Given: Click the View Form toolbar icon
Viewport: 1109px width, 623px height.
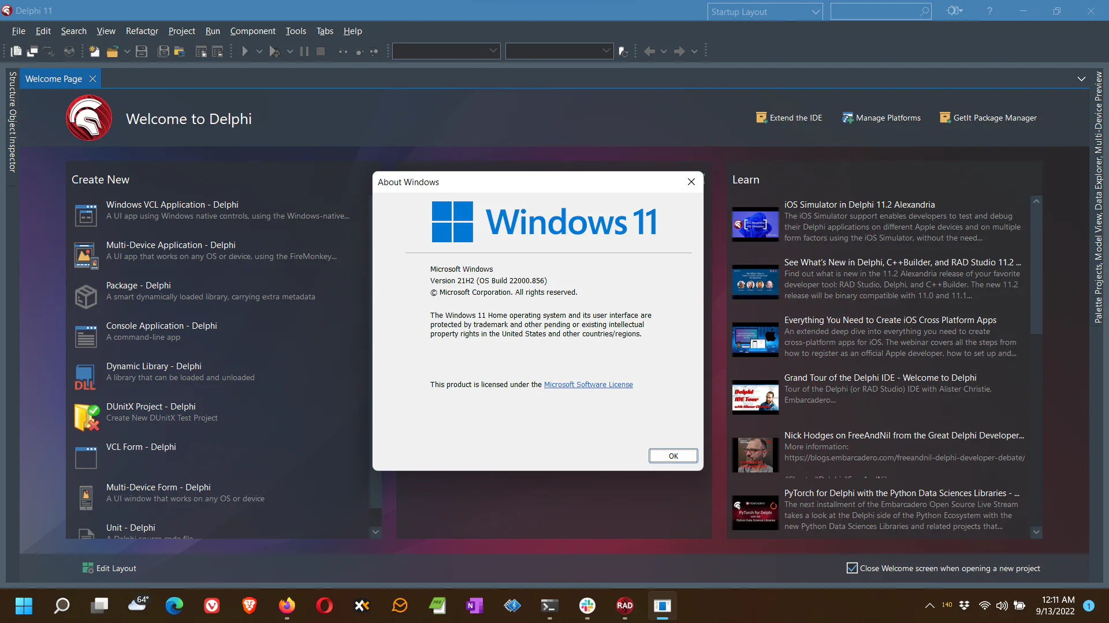Looking at the screenshot, I should click(33, 51).
